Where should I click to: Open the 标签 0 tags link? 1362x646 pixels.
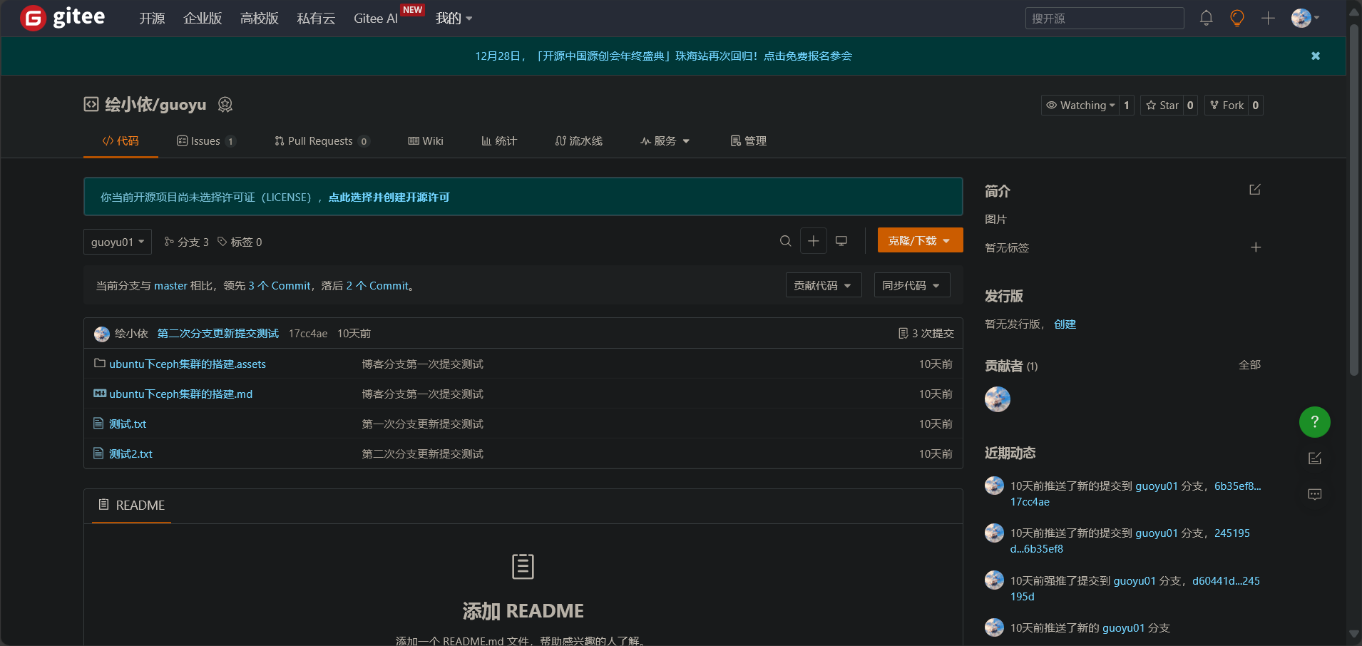pyautogui.click(x=240, y=242)
